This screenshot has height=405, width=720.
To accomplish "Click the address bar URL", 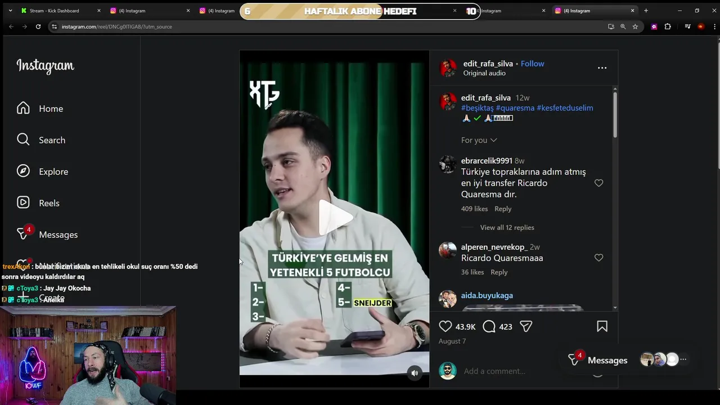I will pos(117,26).
